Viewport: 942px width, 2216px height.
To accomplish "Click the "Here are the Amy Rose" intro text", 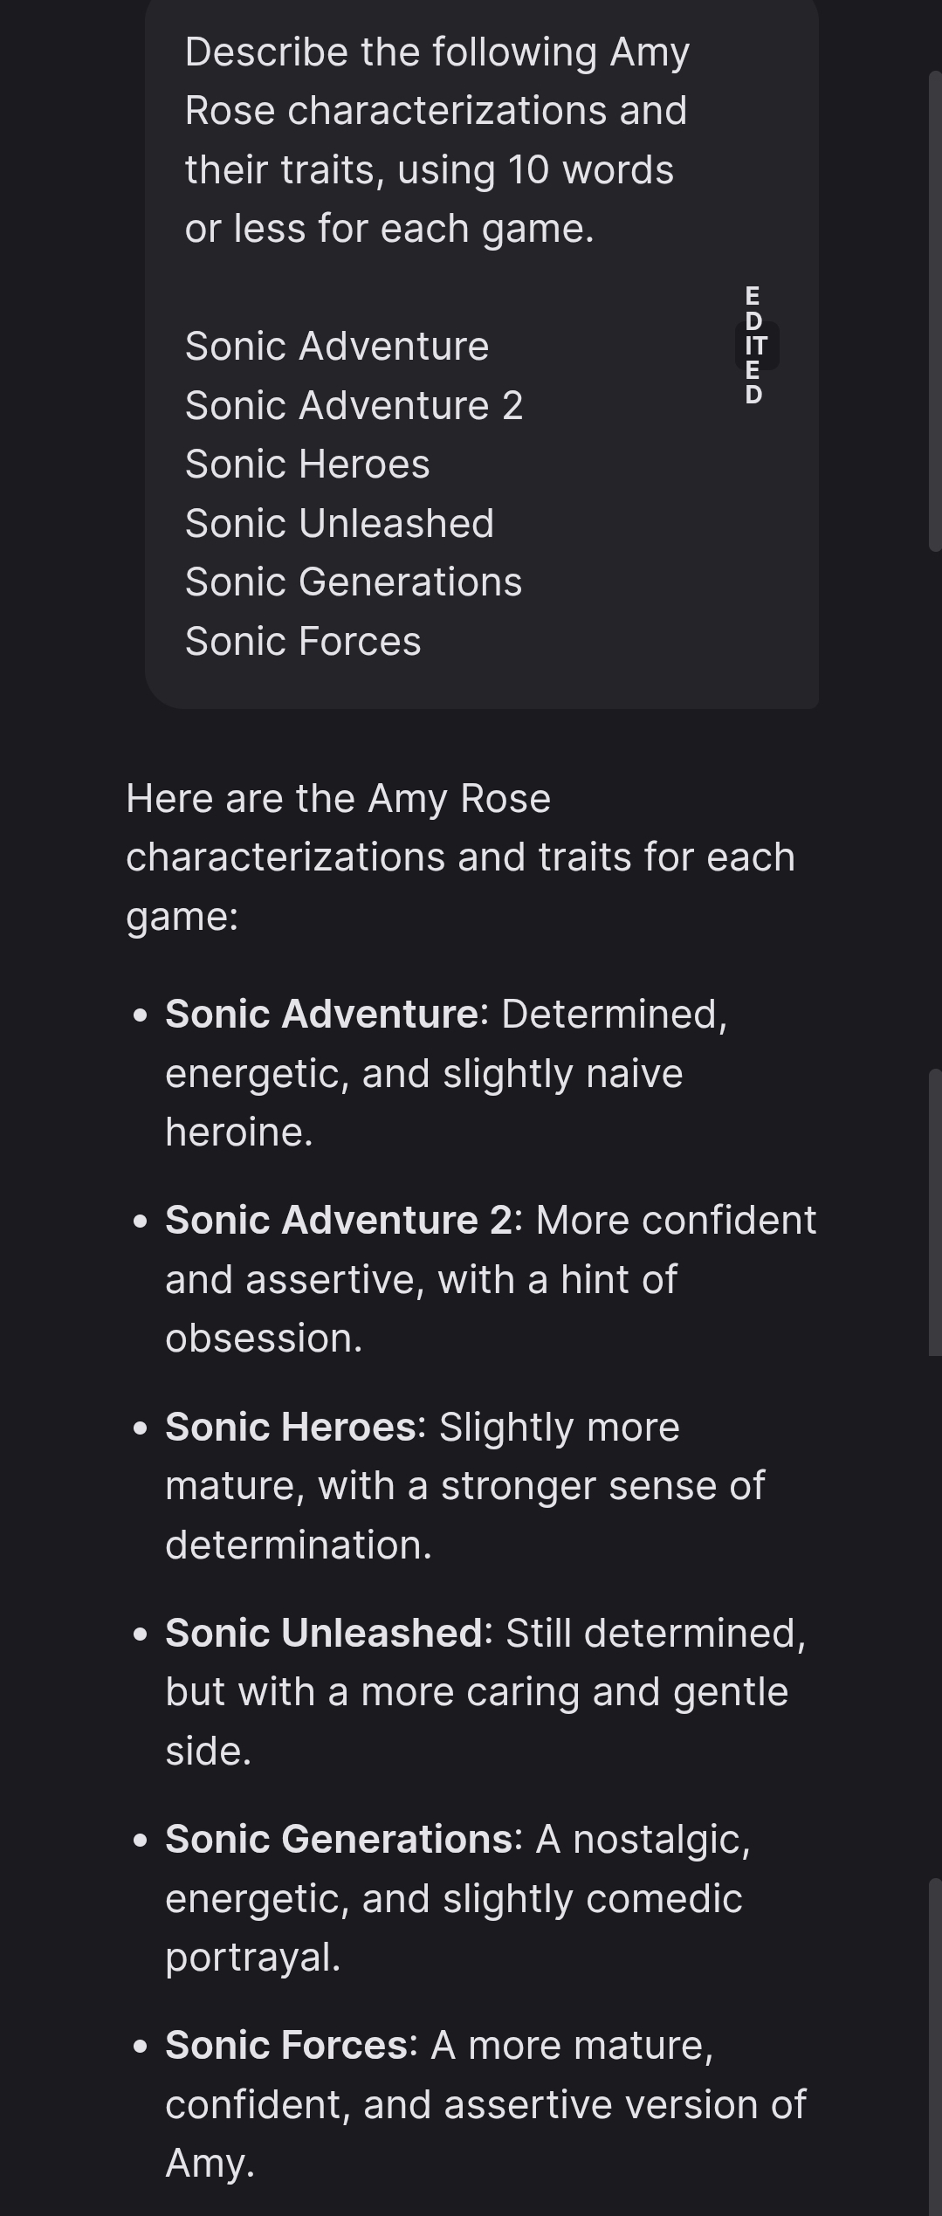I will pyautogui.click(x=338, y=798).
